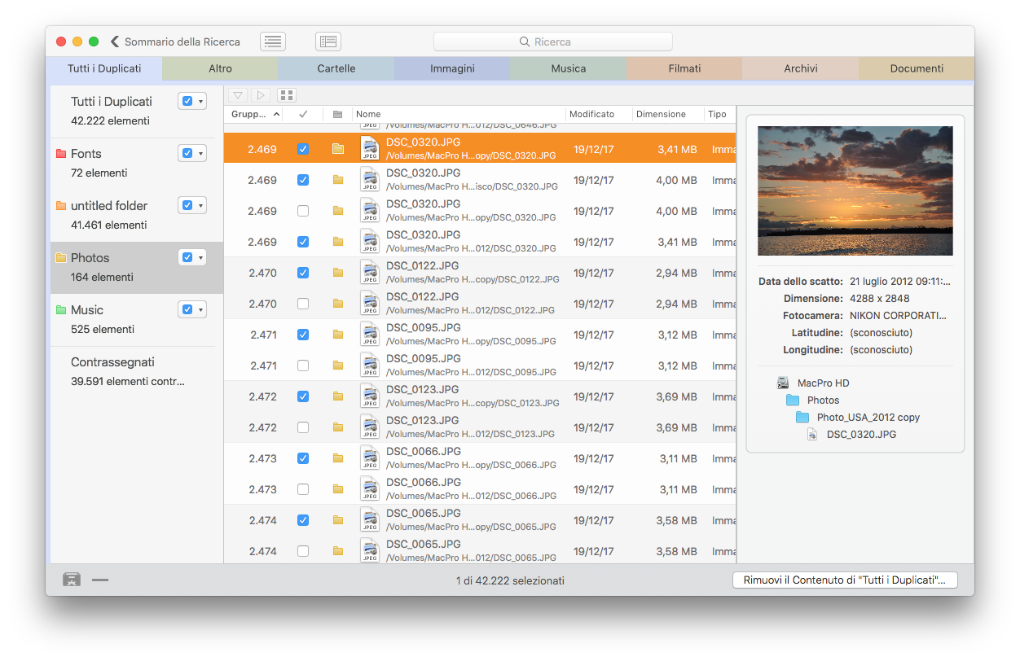This screenshot has height=661, width=1020.
Task: Switch to detail view with preview panel
Action: [328, 41]
